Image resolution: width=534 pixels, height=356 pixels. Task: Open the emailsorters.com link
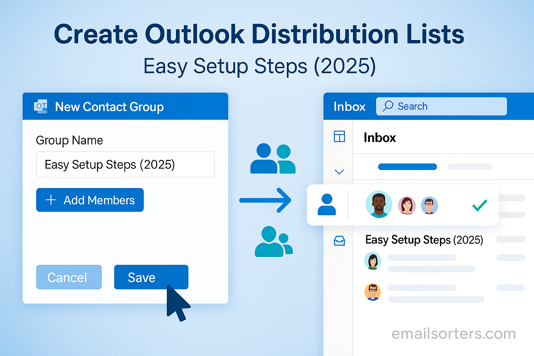click(453, 334)
